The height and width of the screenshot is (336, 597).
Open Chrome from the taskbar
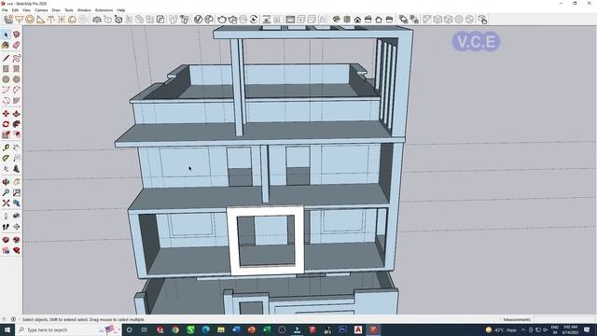[175, 329]
